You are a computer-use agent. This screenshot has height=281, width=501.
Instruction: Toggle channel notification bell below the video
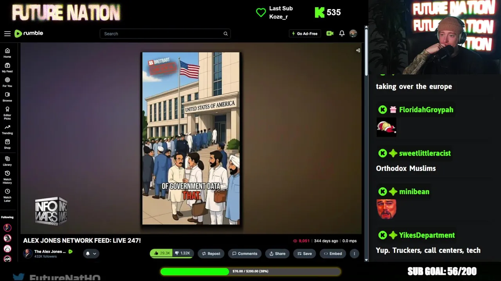coord(88,253)
